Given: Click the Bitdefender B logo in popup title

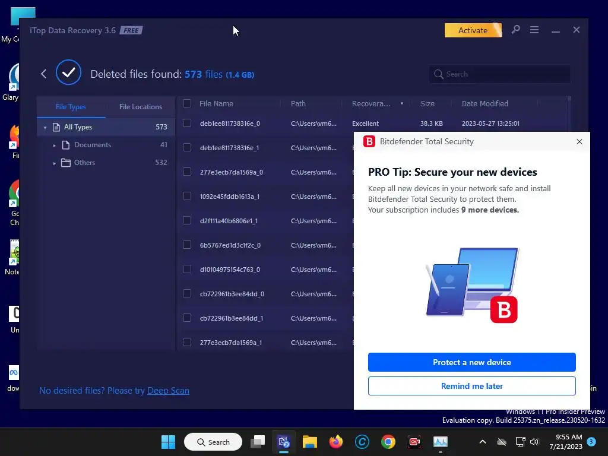Looking at the screenshot, I should click(x=369, y=141).
